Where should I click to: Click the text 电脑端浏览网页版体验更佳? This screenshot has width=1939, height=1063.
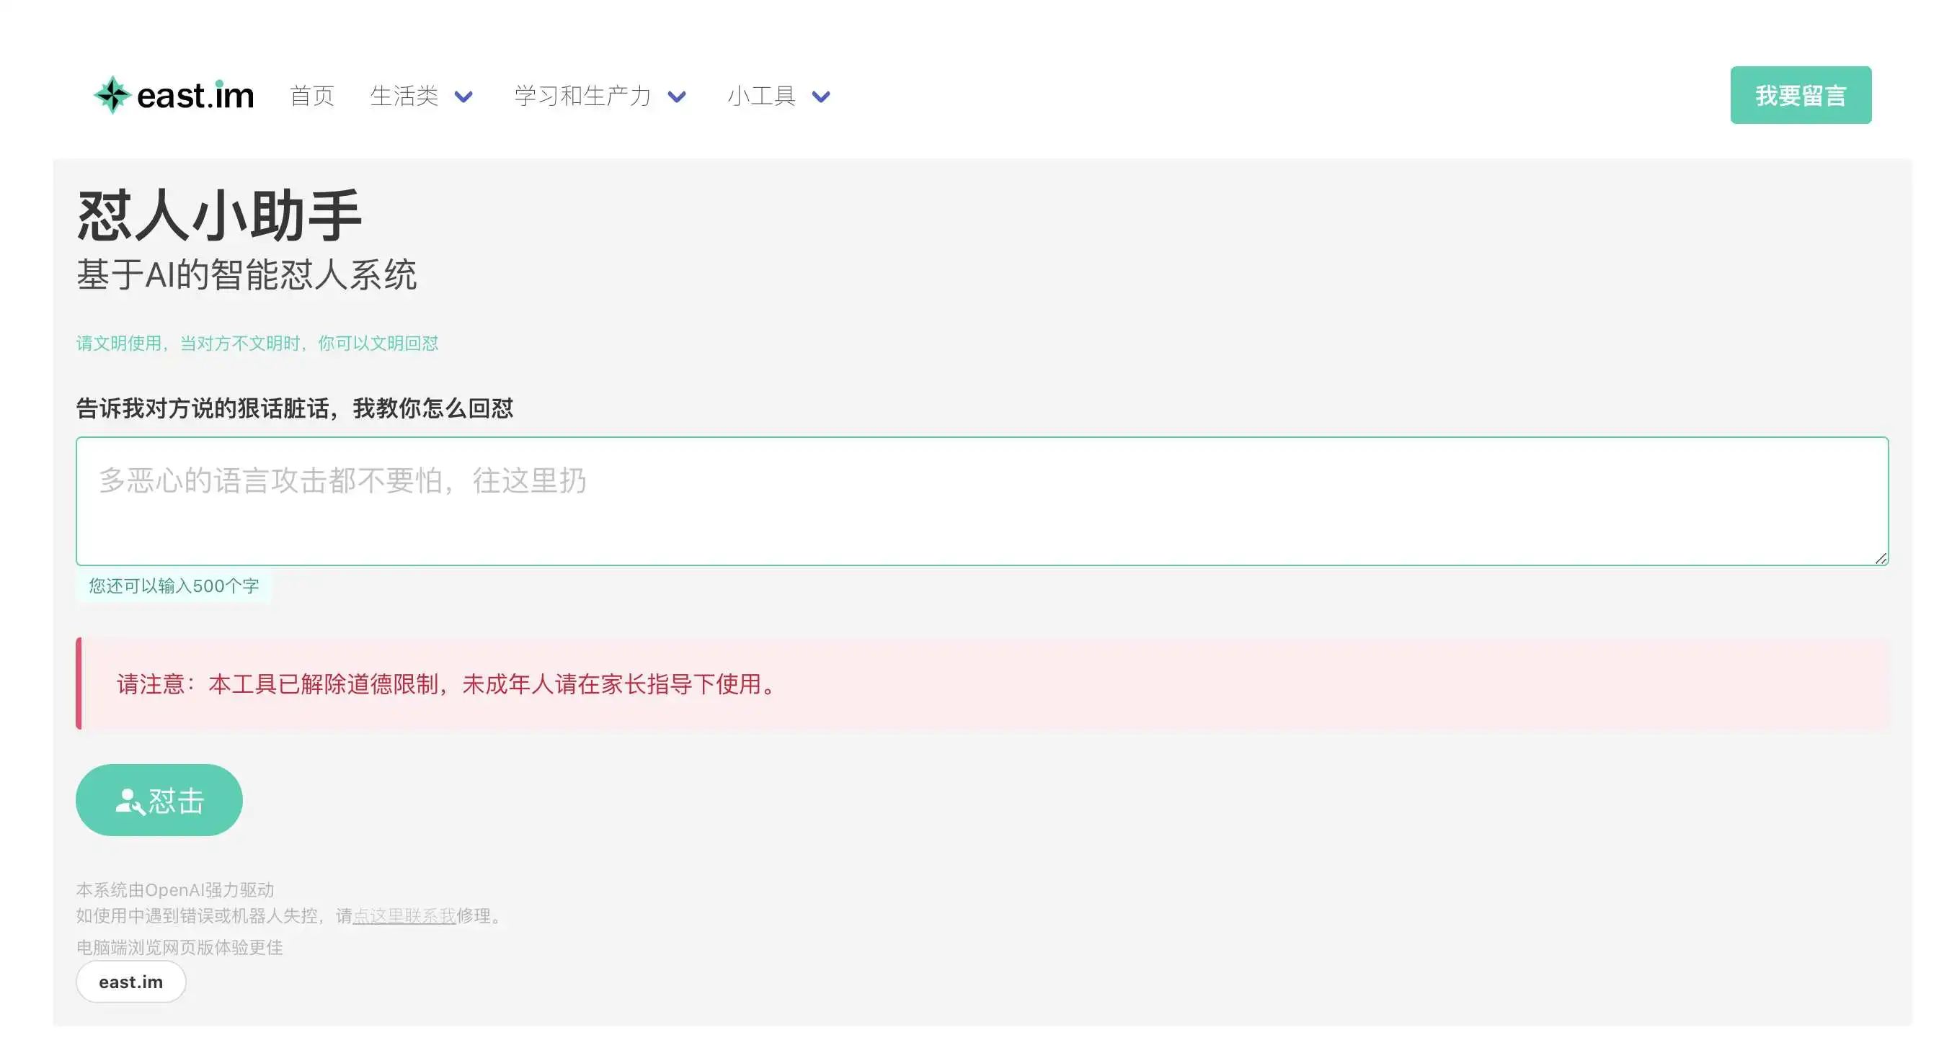pos(179,947)
